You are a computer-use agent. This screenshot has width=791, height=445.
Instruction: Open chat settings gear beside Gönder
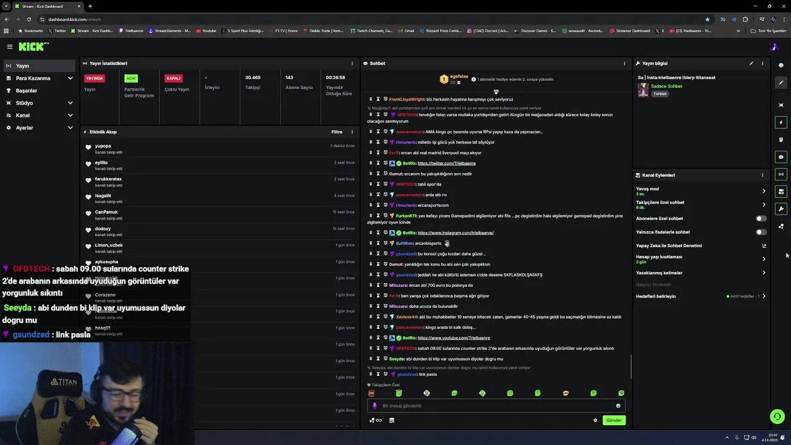[x=595, y=420]
